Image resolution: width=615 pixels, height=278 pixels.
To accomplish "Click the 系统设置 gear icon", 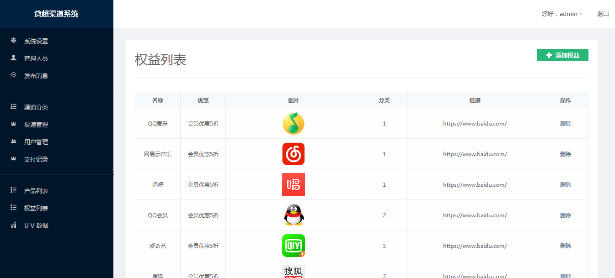I will tap(13, 41).
